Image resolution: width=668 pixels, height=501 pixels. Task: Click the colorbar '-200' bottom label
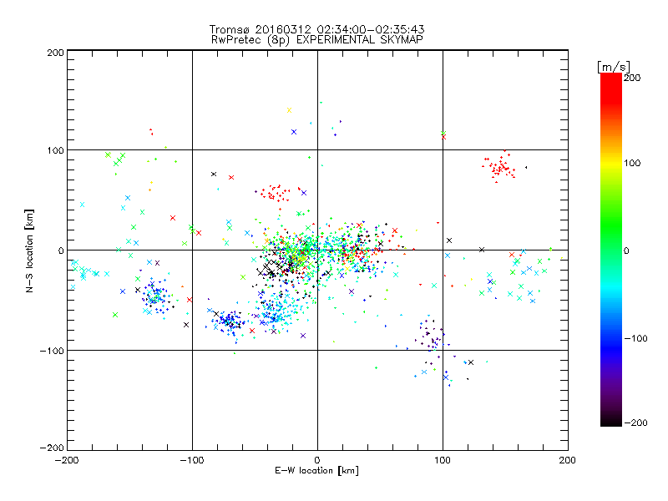coord(635,423)
